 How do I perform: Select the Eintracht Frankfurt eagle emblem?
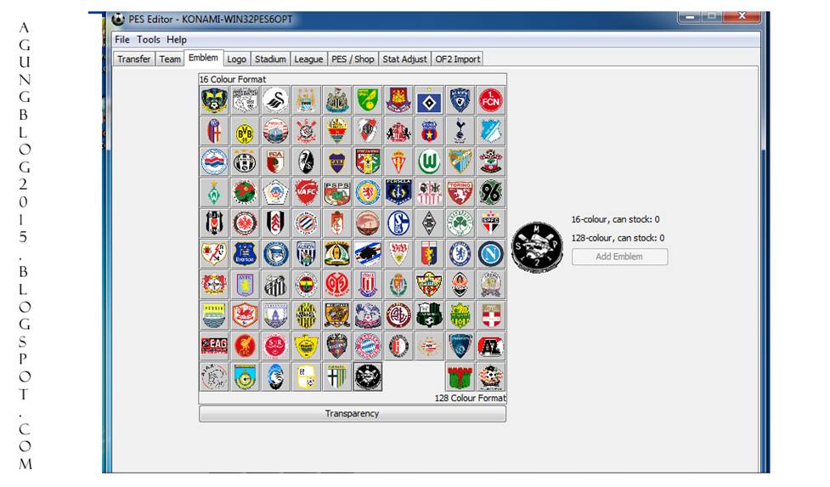click(245, 223)
